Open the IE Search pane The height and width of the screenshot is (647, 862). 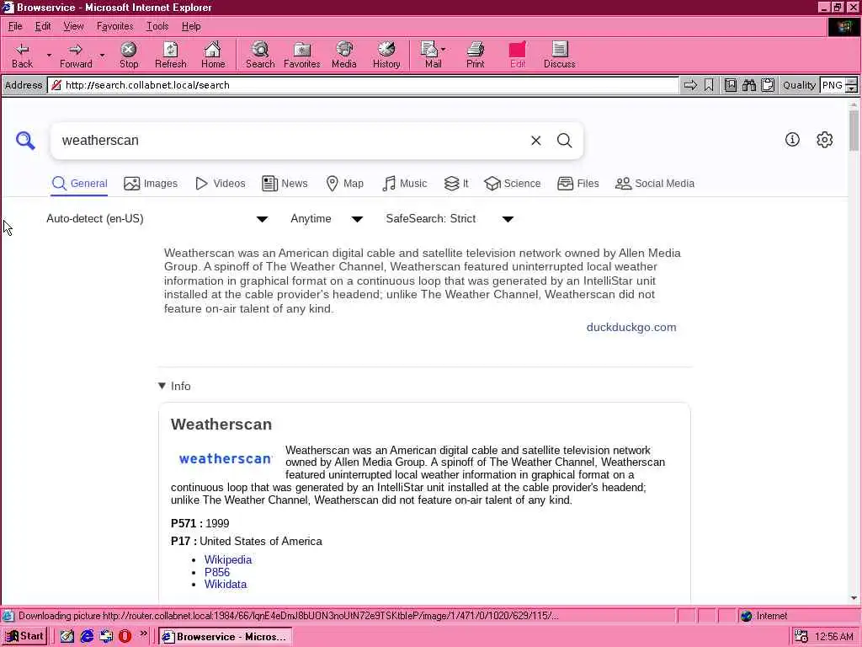(x=260, y=55)
